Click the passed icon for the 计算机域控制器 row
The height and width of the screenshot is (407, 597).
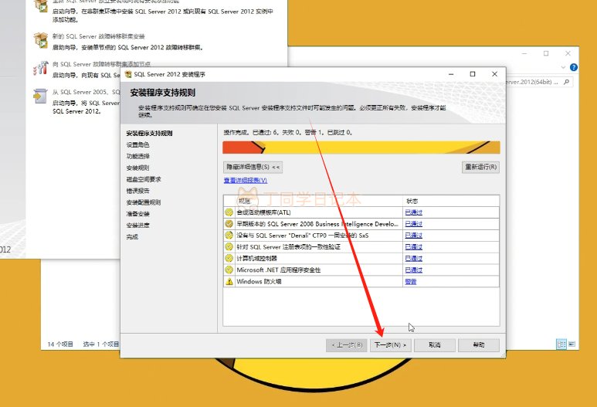tap(229, 258)
